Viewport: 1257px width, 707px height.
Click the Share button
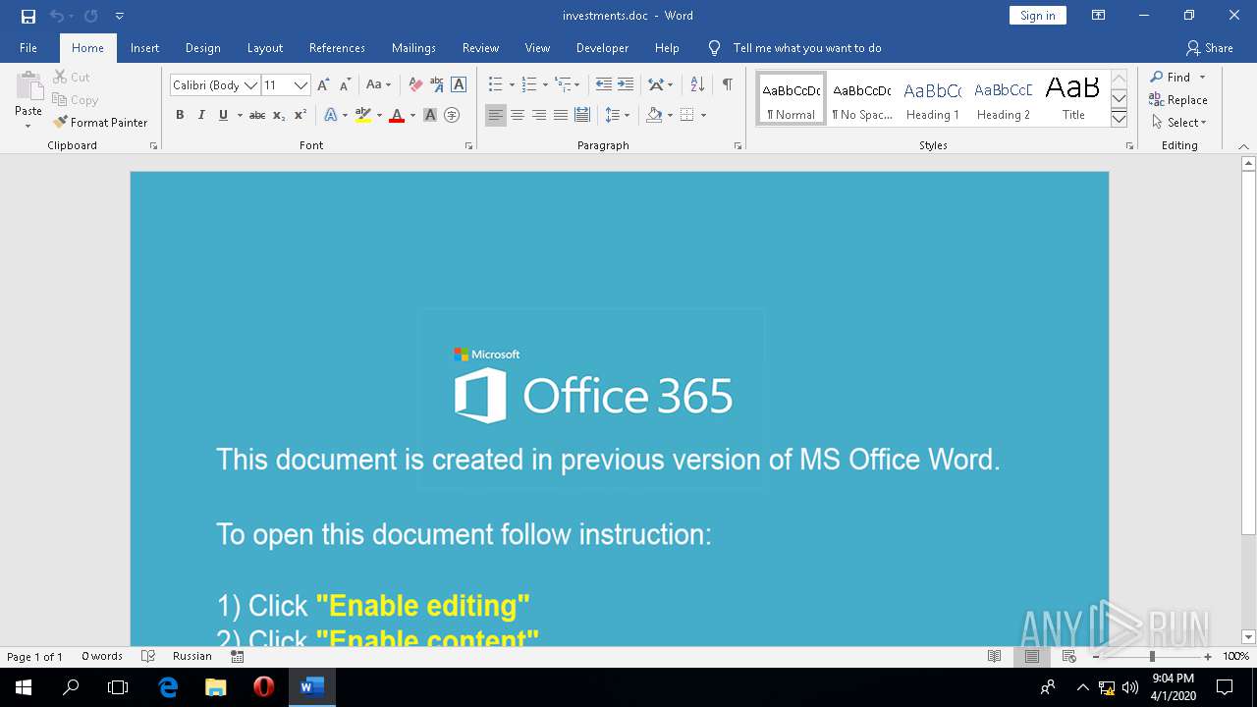(1210, 48)
